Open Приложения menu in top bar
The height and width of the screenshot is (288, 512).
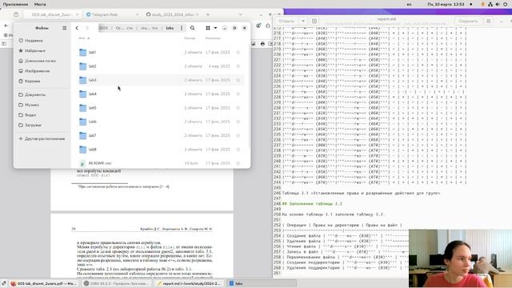pos(15,4)
